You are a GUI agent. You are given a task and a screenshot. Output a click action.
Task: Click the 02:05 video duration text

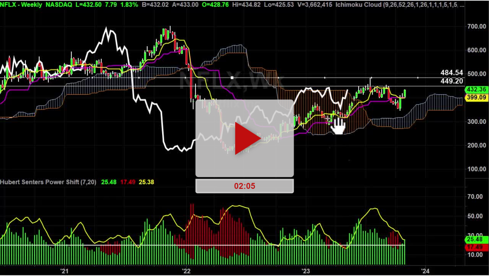[x=244, y=186]
